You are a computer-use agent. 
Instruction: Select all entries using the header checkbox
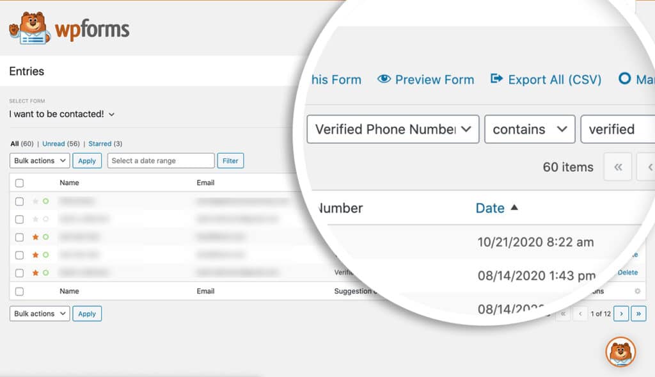point(19,182)
